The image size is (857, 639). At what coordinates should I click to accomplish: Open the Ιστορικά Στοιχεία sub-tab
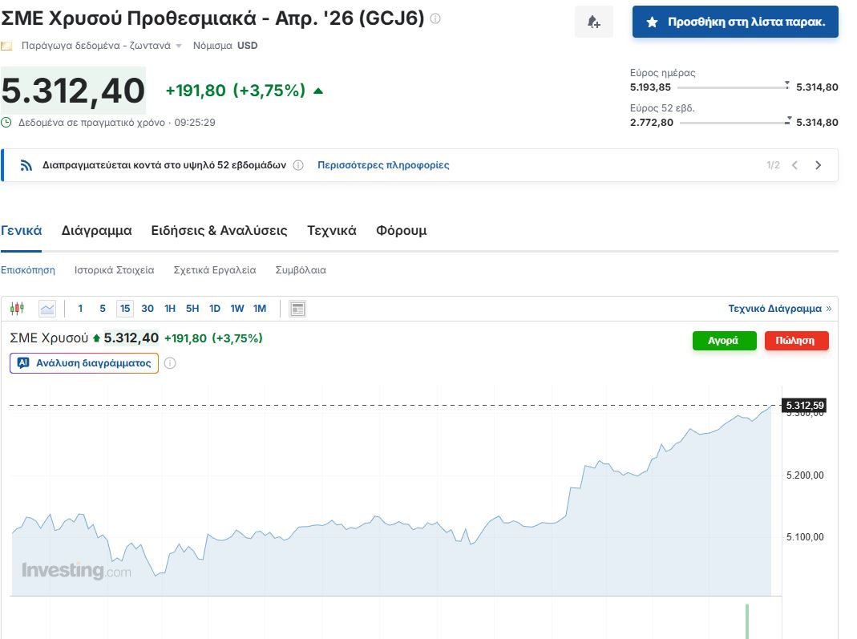(114, 270)
